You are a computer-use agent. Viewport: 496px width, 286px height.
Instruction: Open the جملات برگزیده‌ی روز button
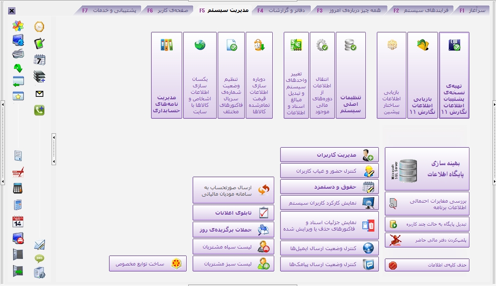[x=233, y=230]
